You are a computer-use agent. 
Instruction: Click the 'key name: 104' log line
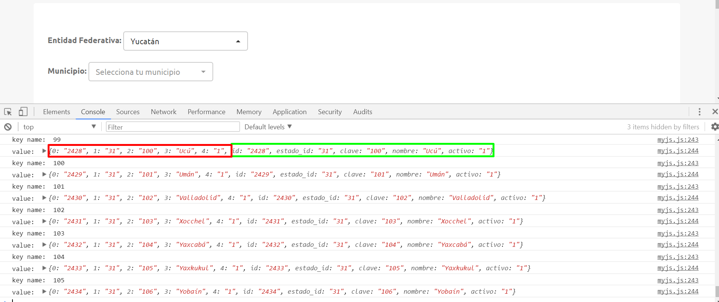coord(38,257)
